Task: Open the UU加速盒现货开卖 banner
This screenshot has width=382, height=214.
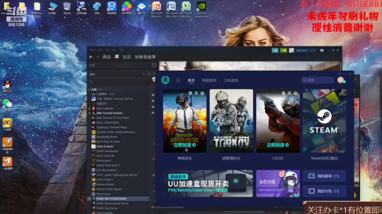Action: (208, 184)
